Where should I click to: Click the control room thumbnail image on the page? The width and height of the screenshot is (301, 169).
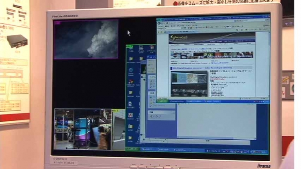[189, 84]
